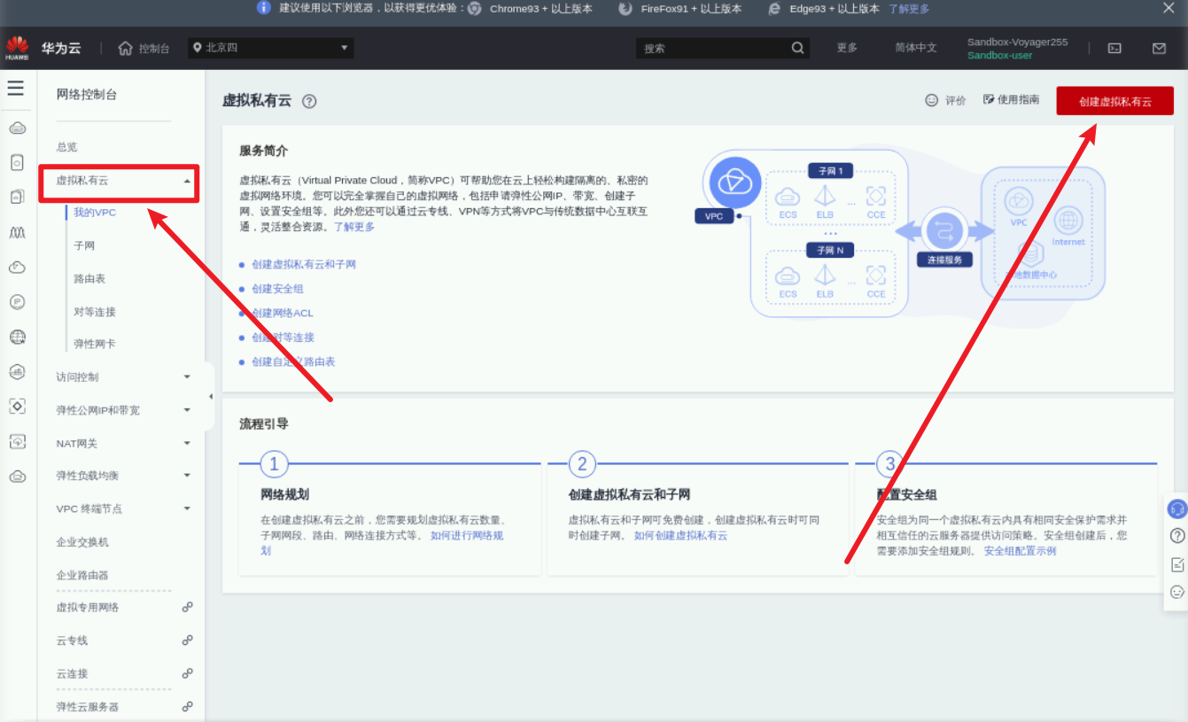Open 企业交换机 in the sidebar
The image size is (1188, 722).
[82, 541]
